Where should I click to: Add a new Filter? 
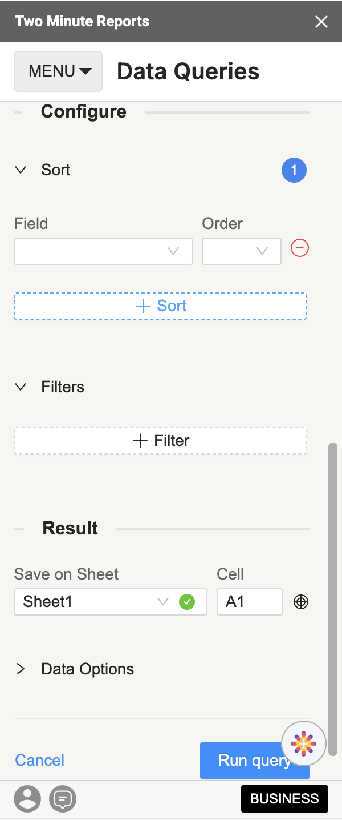(160, 440)
